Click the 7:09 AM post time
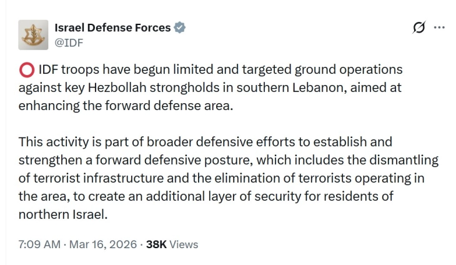 pos(39,244)
